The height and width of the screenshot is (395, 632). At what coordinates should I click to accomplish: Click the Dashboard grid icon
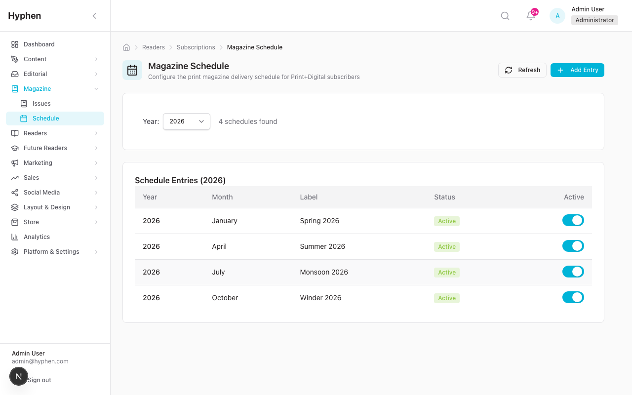(x=15, y=44)
